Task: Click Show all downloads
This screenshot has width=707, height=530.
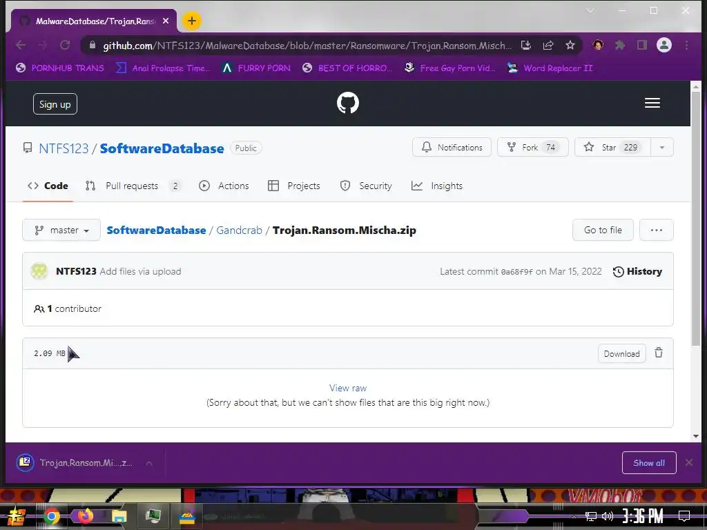Action: pos(649,463)
